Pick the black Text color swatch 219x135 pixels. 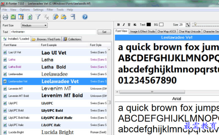tap(149, 25)
